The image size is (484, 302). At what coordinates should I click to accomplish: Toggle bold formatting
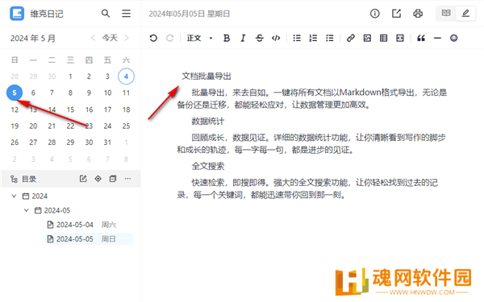(x=227, y=38)
